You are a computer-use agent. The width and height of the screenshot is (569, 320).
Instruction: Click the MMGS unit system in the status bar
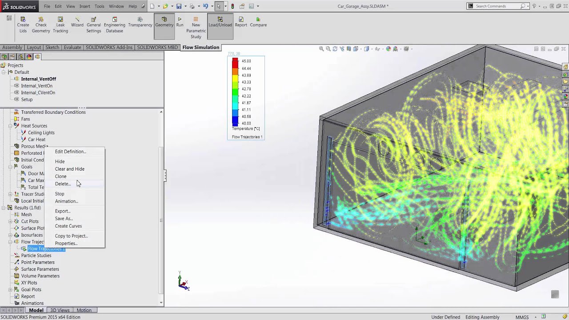click(x=522, y=317)
